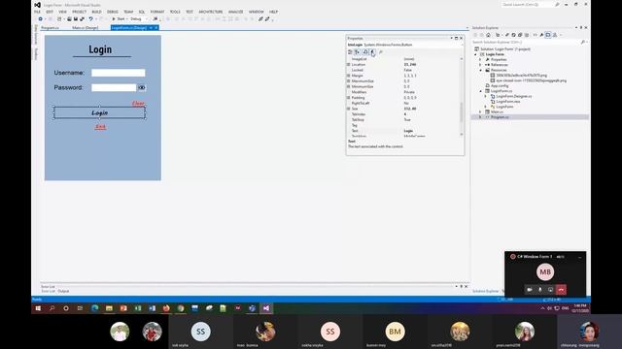Expand the Padding property
Screen dimensions: 622x349
click(x=349, y=98)
